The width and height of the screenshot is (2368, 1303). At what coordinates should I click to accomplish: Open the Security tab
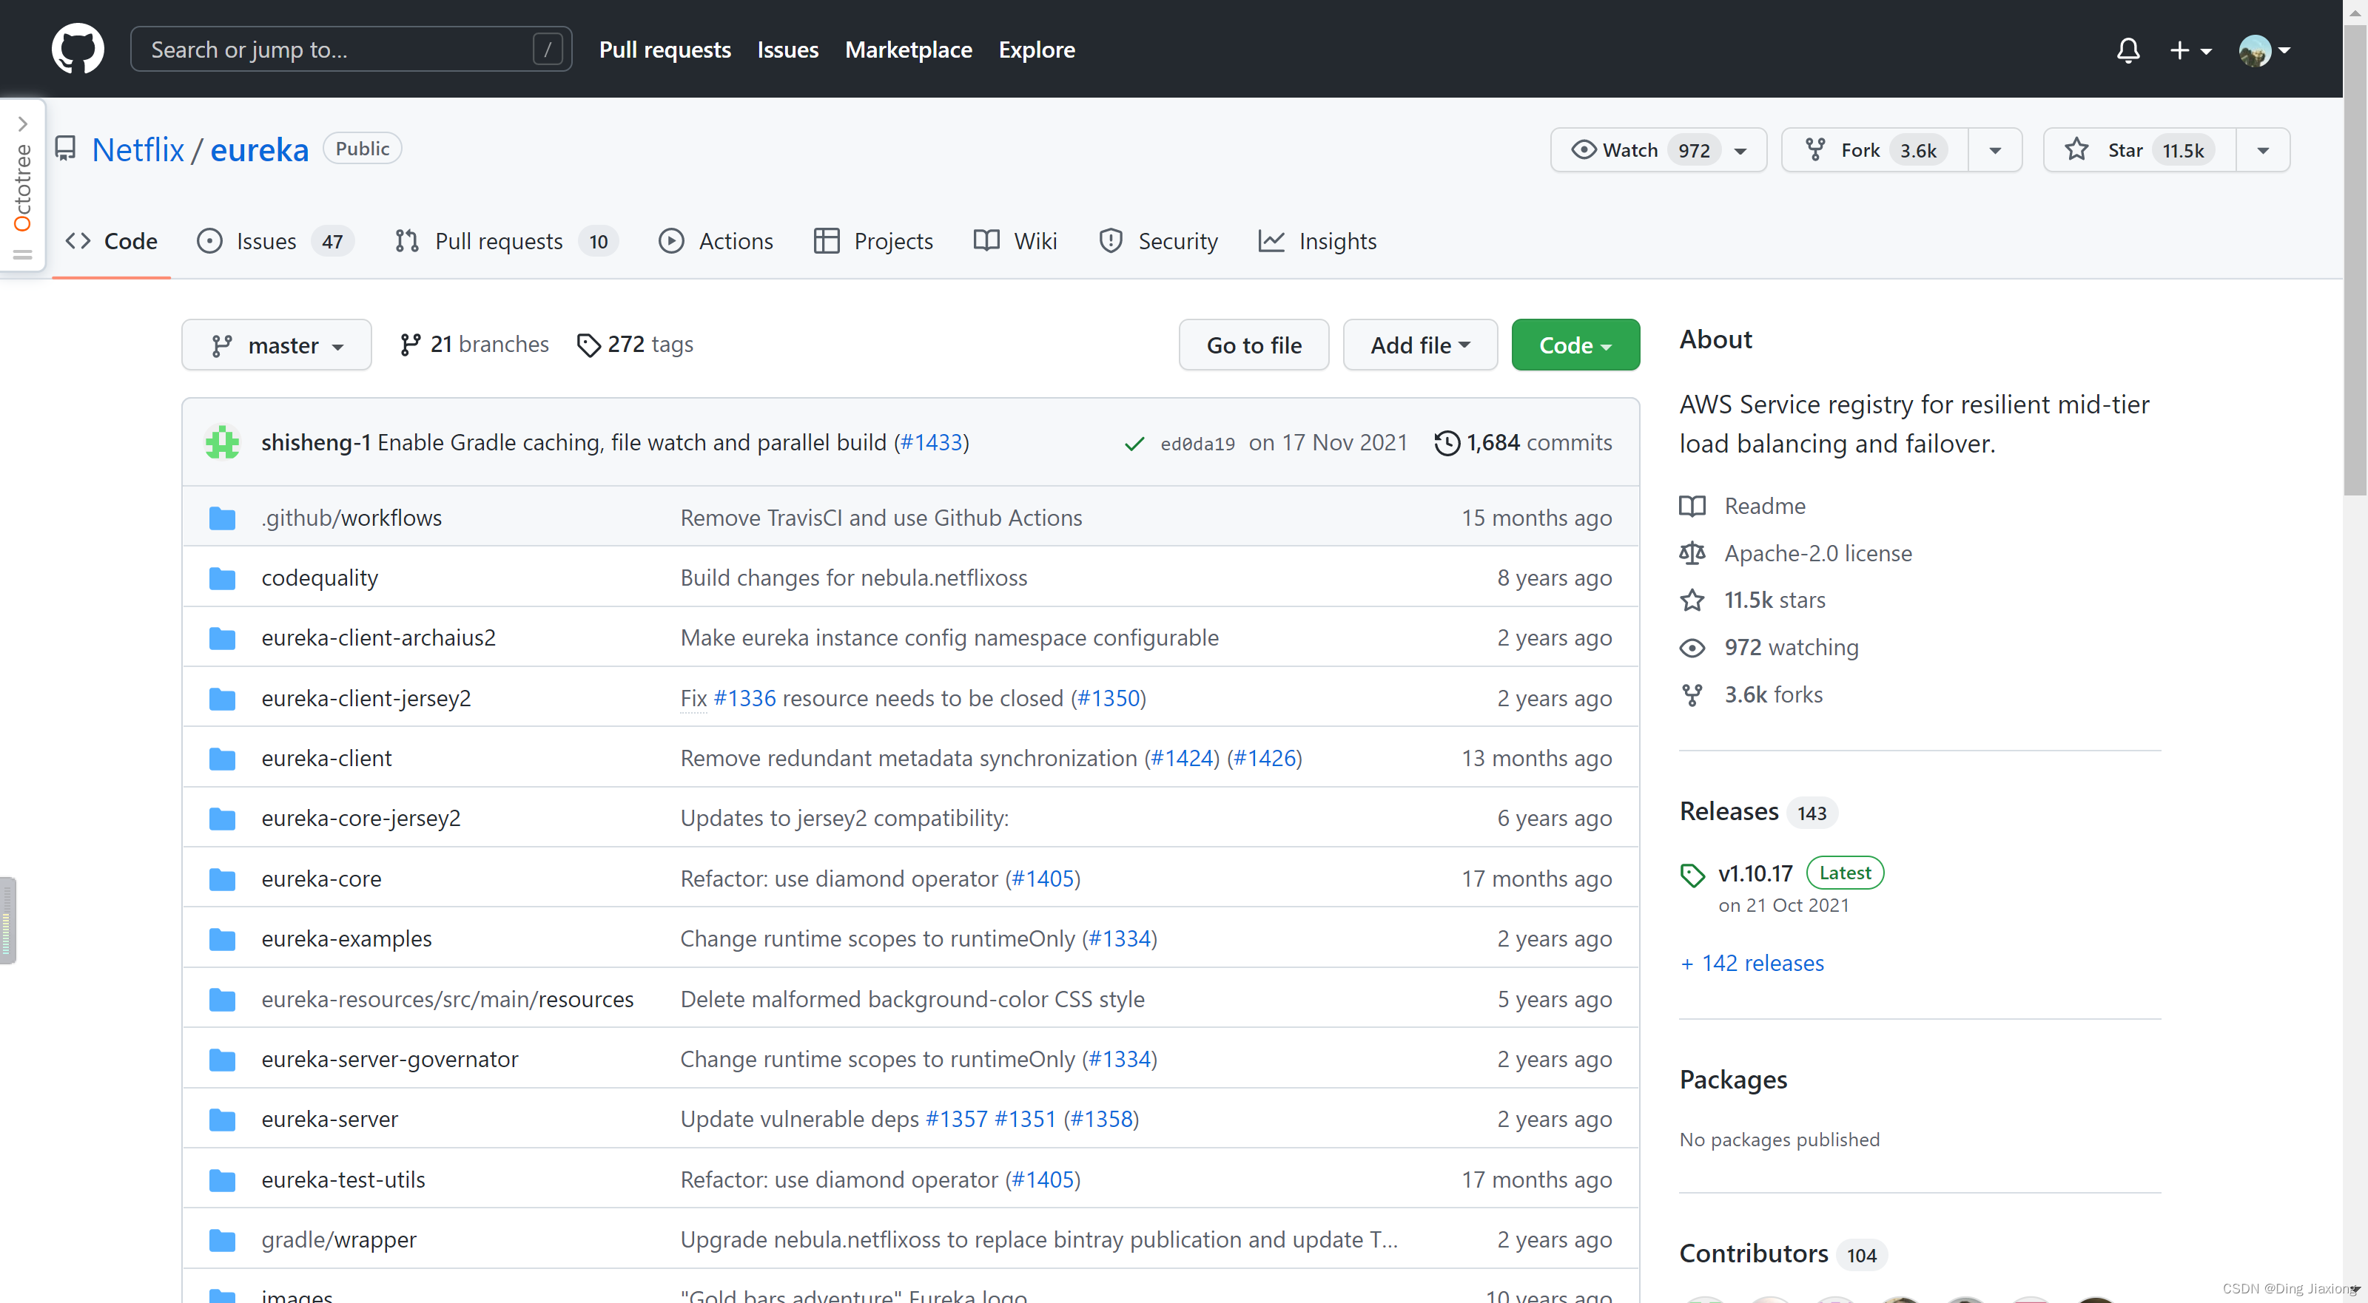[x=1158, y=241]
